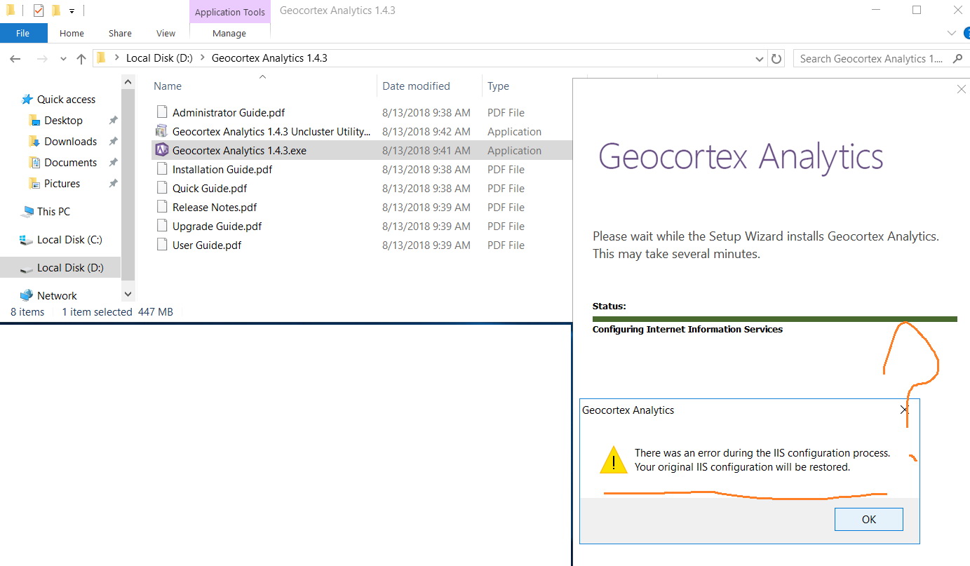Viewport: 970px width, 566px height.
Task: Click the green installation progress bar
Action: (774, 319)
